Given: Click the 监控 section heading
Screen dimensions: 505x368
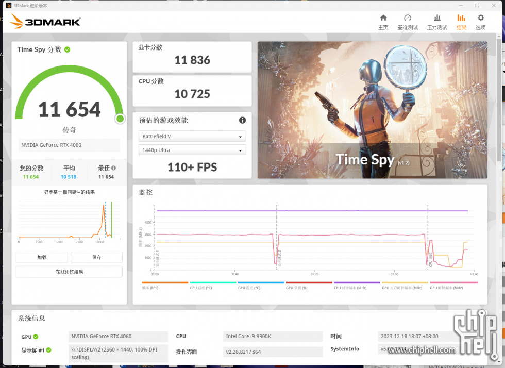Looking at the screenshot, I should (145, 192).
